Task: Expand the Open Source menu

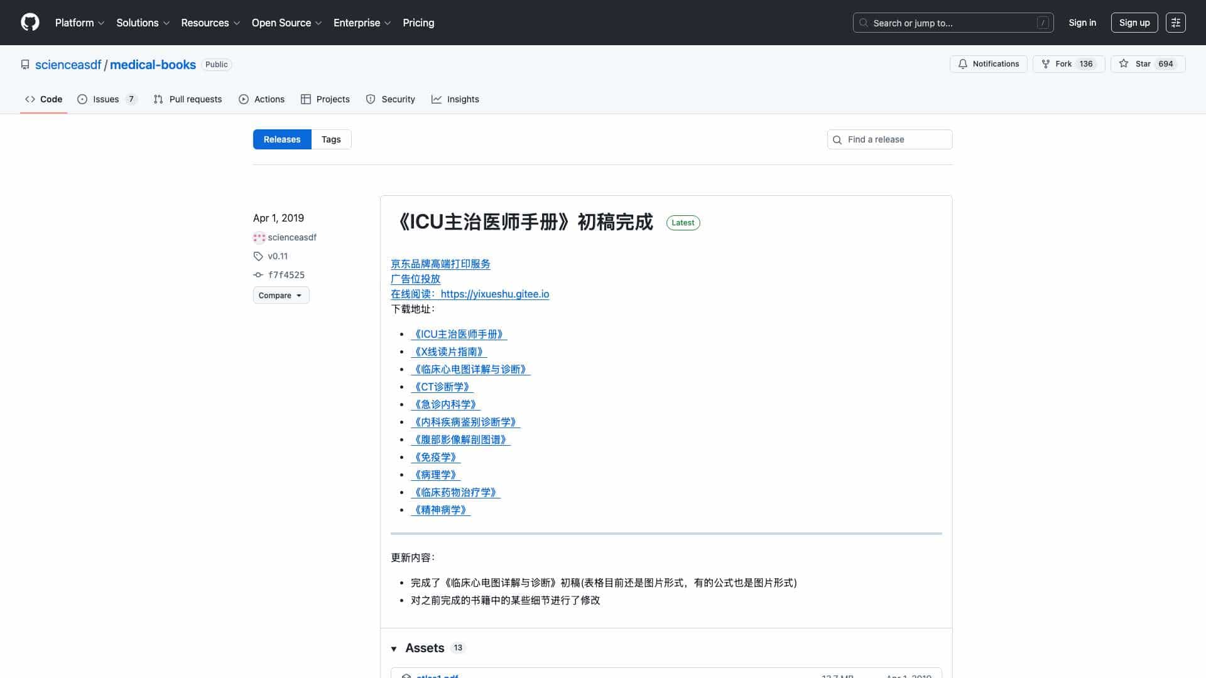Action: click(287, 23)
